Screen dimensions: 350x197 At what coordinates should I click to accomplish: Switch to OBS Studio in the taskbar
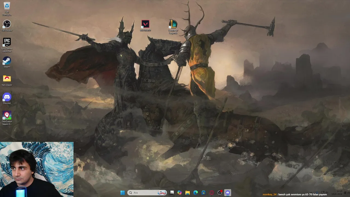point(220,193)
